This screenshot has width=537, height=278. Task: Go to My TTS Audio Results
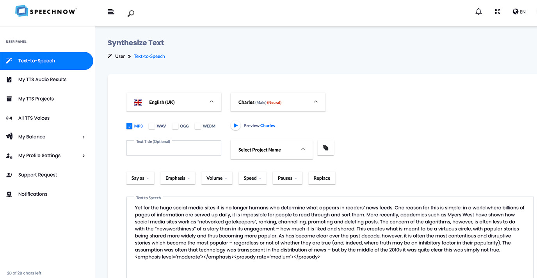tap(42, 80)
